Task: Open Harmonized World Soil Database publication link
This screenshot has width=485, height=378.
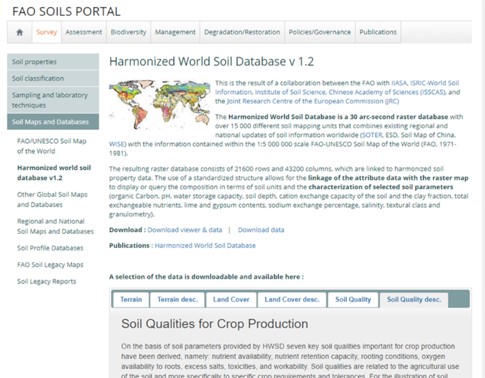Action: point(205,245)
